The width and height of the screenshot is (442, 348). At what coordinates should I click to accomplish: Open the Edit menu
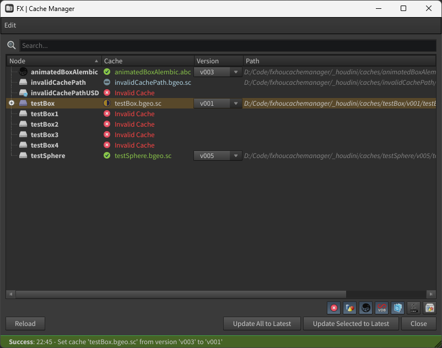(10, 25)
